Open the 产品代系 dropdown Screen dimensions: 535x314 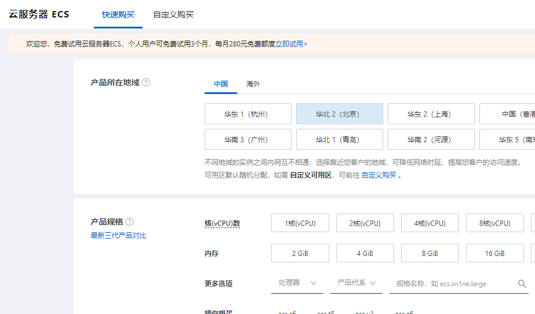coord(356,283)
